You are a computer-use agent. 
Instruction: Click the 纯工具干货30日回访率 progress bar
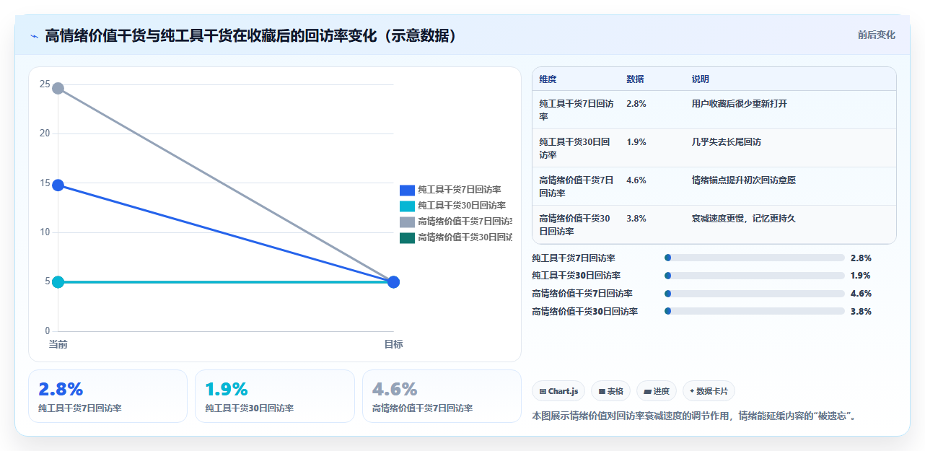755,275
